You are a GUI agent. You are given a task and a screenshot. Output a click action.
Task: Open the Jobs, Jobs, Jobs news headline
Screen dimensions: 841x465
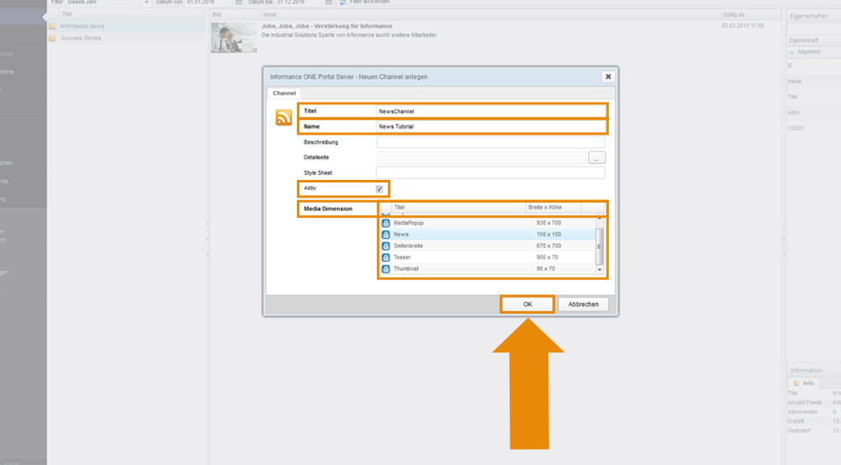point(326,26)
